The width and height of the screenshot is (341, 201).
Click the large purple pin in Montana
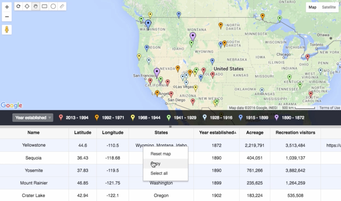[193, 37]
